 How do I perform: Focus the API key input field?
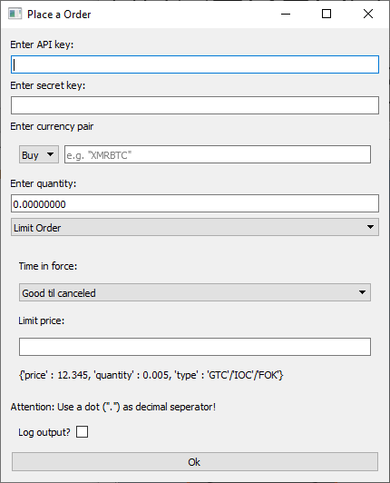(x=195, y=64)
